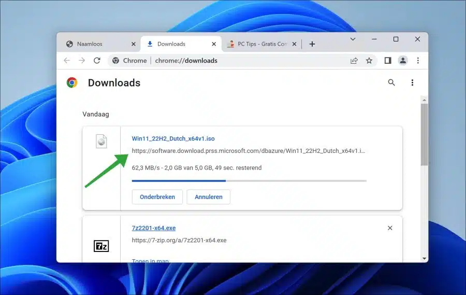Close the Naamloos tab

134,44
